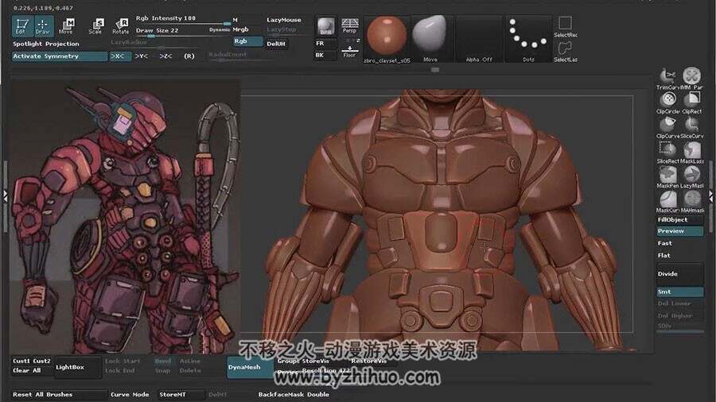Click the BPR render icon
Viewport: 716px width, 402px height.
(325, 26)
